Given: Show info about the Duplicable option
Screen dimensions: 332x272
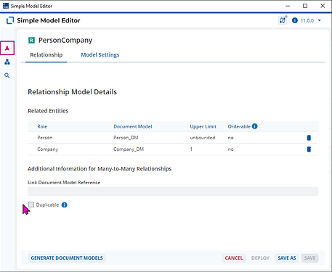Looking at the screenshot, I should point(64,205).
